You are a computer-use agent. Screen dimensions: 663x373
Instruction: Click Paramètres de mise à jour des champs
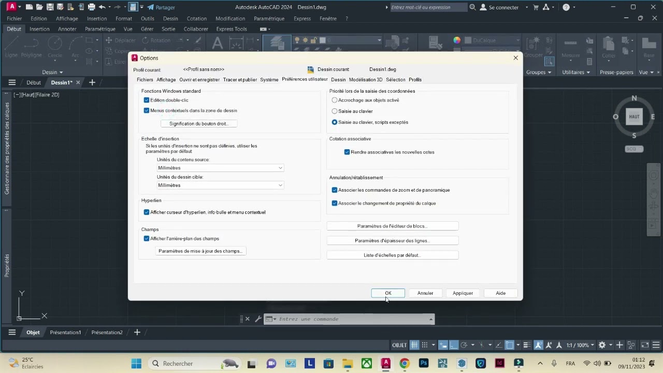200,251
